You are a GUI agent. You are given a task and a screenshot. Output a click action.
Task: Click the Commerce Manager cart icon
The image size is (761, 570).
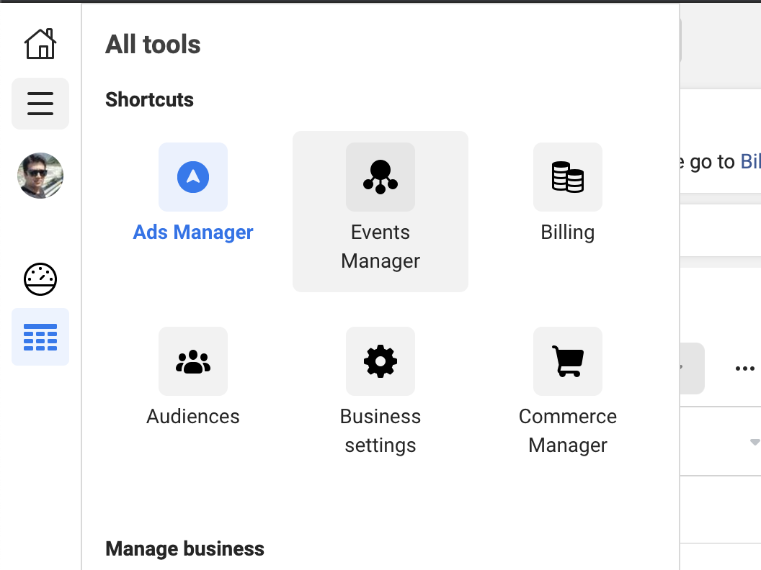(x=568, y=361)
